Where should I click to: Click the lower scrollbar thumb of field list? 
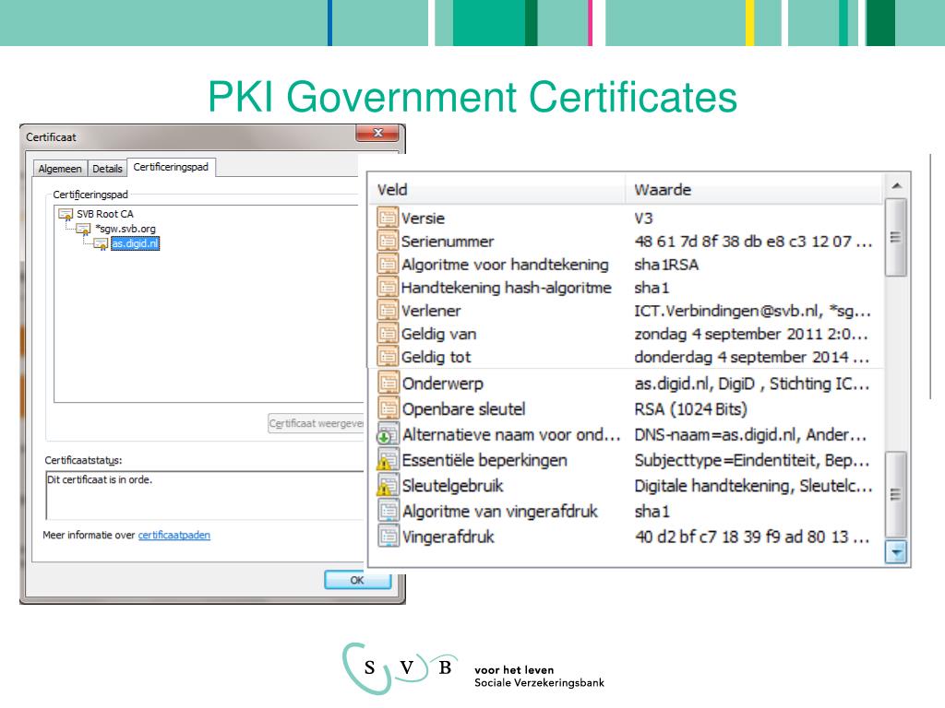click(895, 494)
